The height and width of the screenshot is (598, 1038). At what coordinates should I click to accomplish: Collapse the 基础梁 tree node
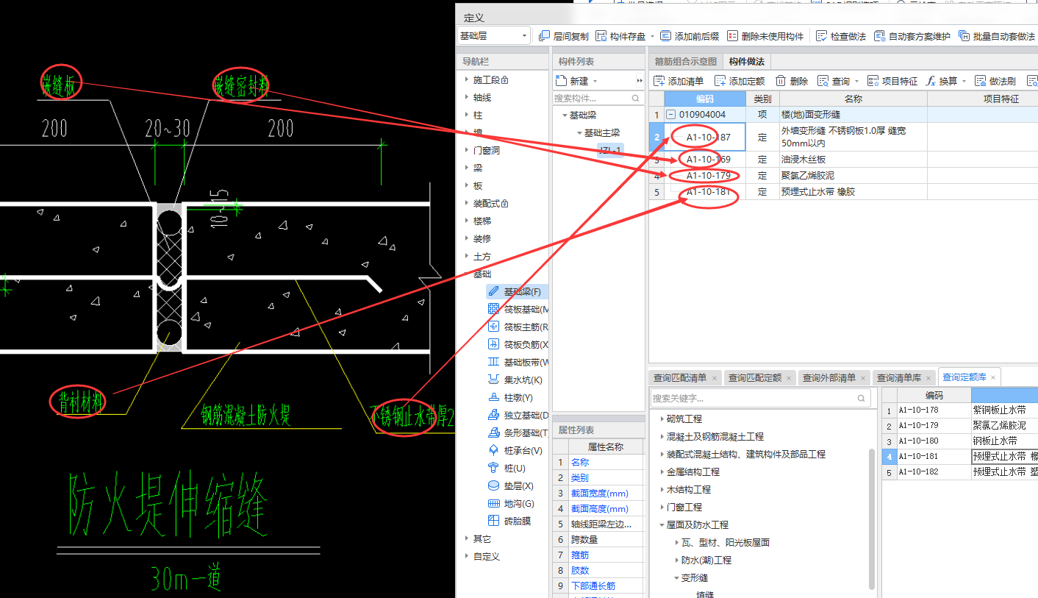(x=564, y=115)
